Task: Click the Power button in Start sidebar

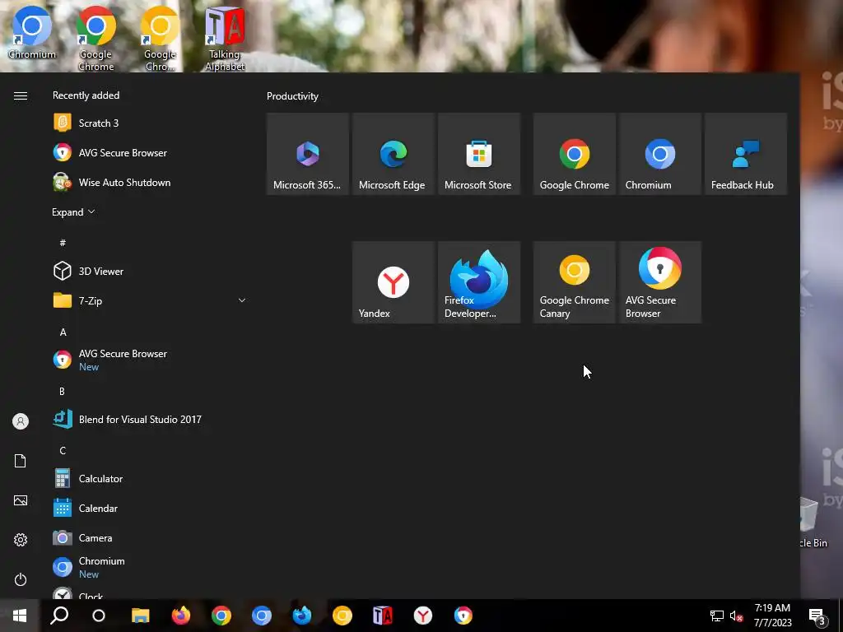Action: coord(21,579)
